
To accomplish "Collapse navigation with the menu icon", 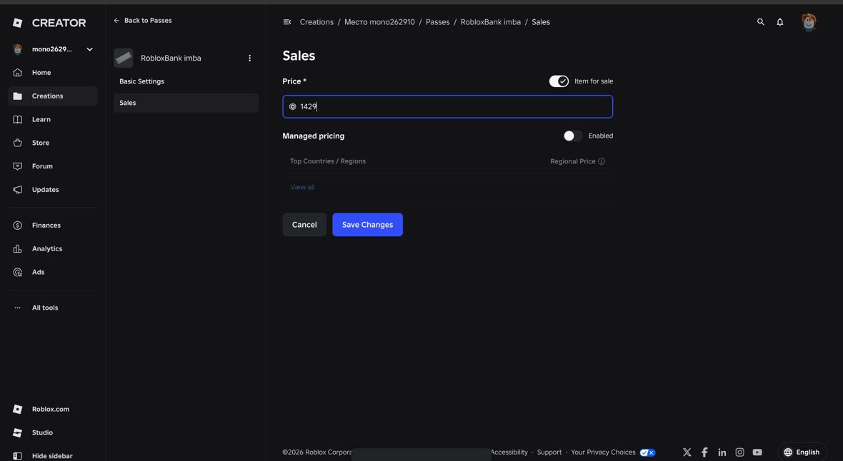I will (x=287, y=22).
